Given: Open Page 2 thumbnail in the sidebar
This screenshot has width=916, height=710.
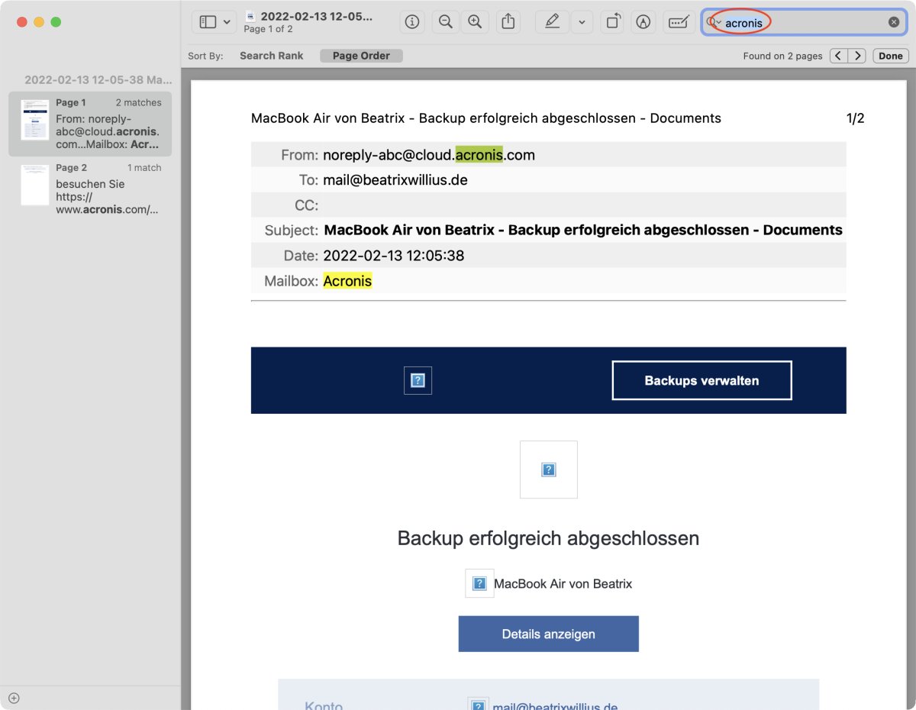Looking at the screenshot, I should 34,185.
